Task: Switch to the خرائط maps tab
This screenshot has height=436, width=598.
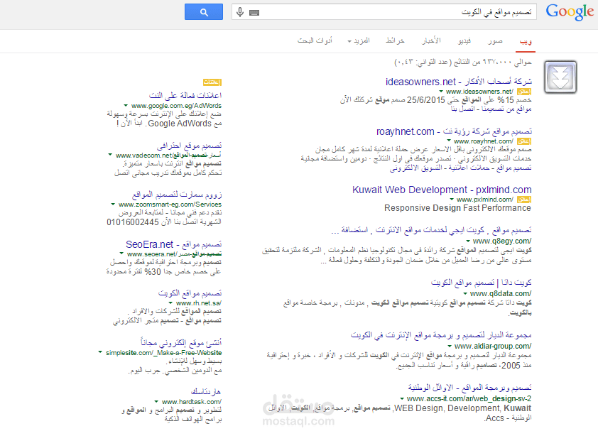Action: coord(395,40)
